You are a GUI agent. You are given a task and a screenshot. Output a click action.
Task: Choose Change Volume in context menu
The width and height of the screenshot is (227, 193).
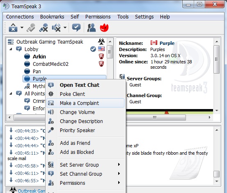point(85,112)
